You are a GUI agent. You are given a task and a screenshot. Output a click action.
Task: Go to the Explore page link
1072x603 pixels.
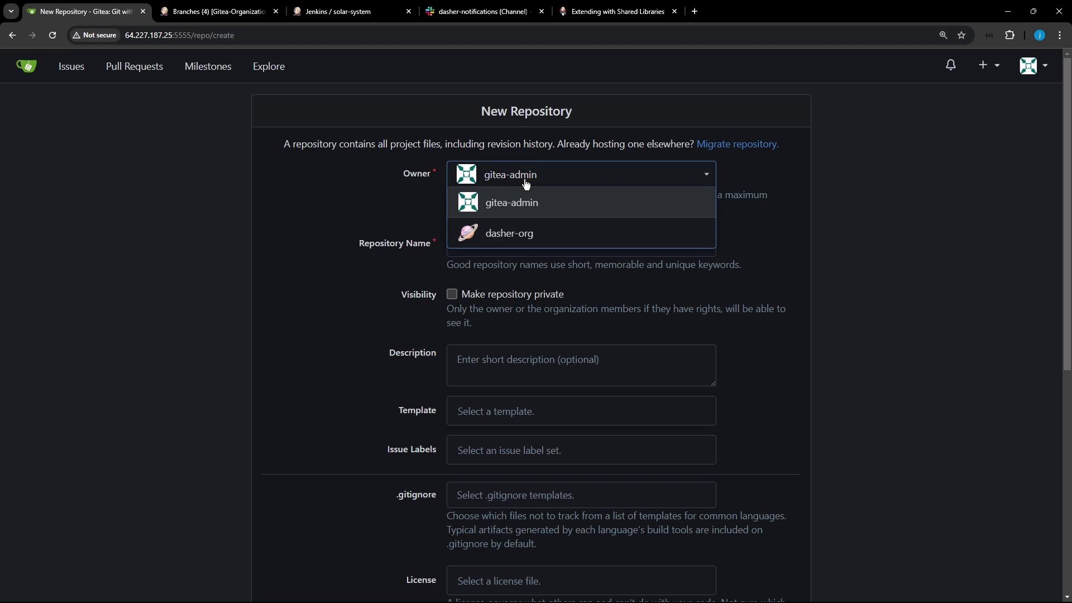(x=269, y=66)
